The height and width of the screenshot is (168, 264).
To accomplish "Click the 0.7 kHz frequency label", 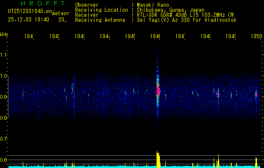I will click(x=3, y=139).
